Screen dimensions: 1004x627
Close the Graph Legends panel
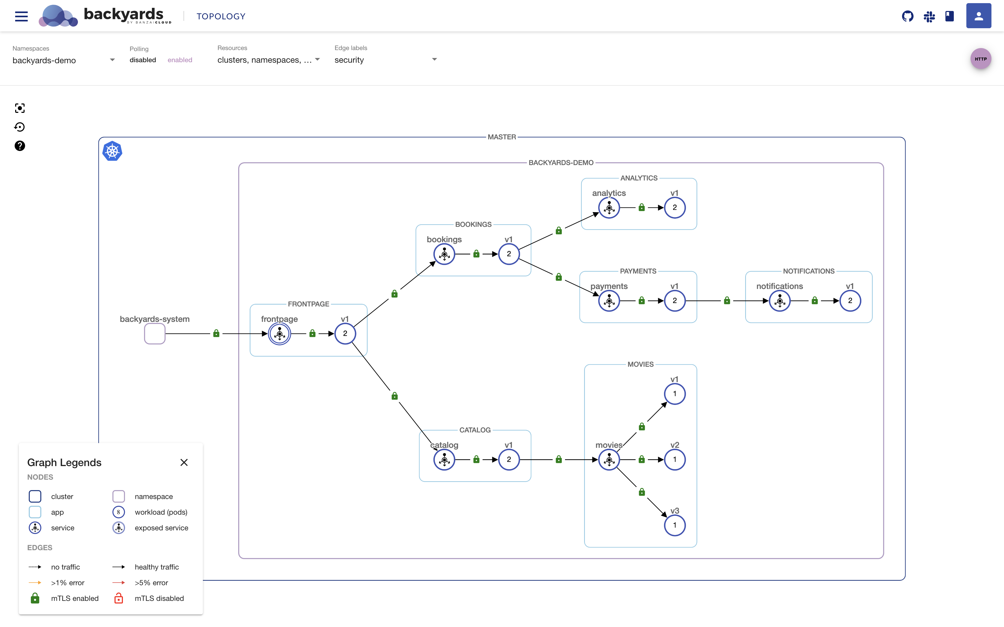(x=184, y=462)
